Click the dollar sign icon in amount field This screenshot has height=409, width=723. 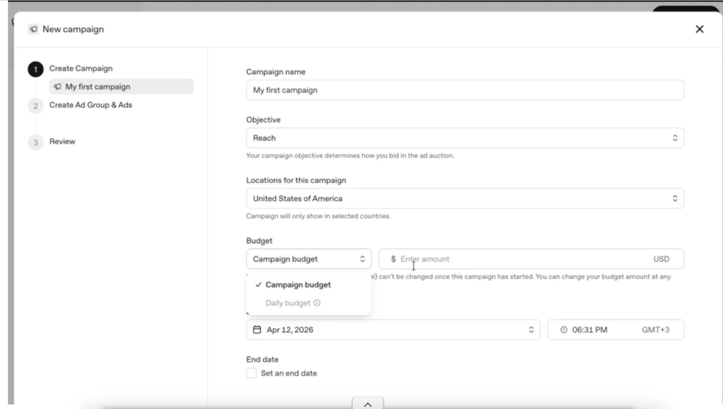[393, 259]
